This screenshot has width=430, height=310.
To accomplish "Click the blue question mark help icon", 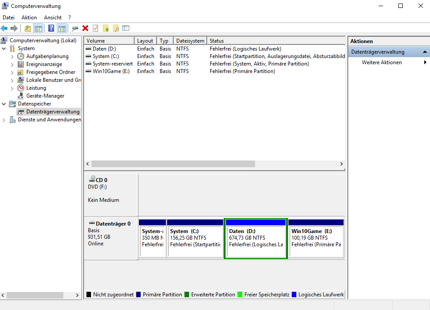I will 51,29.
